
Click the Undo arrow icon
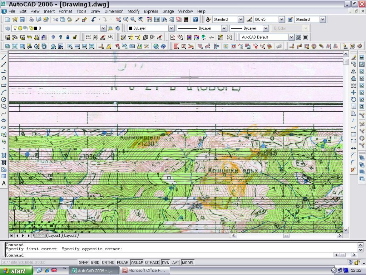pyautogui.click(x=94, y=19)
